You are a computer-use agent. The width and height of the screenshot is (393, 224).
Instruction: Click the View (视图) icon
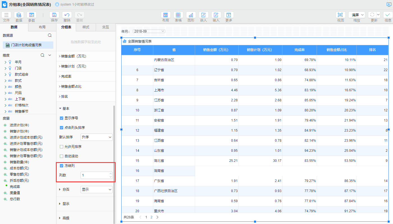click(341, 15)
